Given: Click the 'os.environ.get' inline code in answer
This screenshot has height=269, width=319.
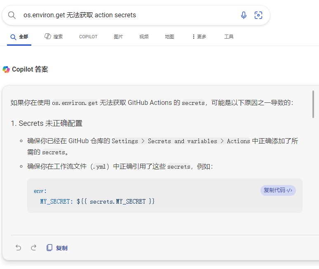Looking at the screenshot, I should click(75, 103).
